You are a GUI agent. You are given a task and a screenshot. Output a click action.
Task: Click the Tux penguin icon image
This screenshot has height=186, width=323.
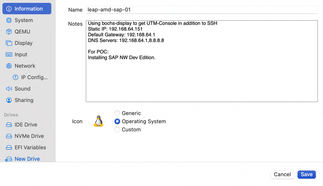(98, 121)
